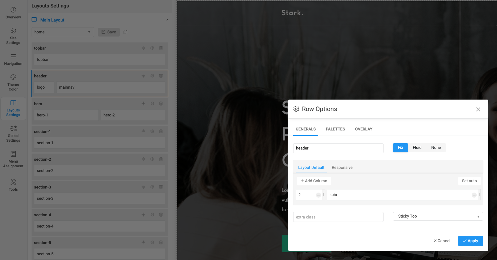Screen dimensions: 497x260
Task: Open the home layout dropdown
Action: pos(63,32)
